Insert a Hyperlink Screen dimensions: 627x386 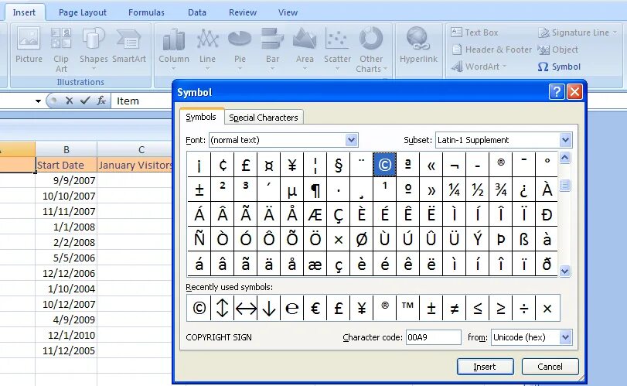coord(418,45)
